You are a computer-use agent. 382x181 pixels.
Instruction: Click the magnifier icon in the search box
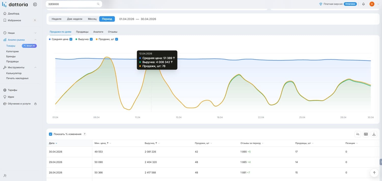pos(98,4)
